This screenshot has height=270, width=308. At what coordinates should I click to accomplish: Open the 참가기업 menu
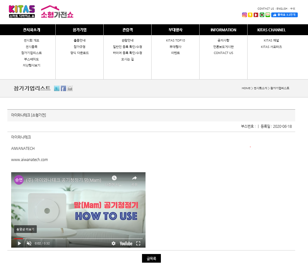pyautogui.click(x=80, y=30)
